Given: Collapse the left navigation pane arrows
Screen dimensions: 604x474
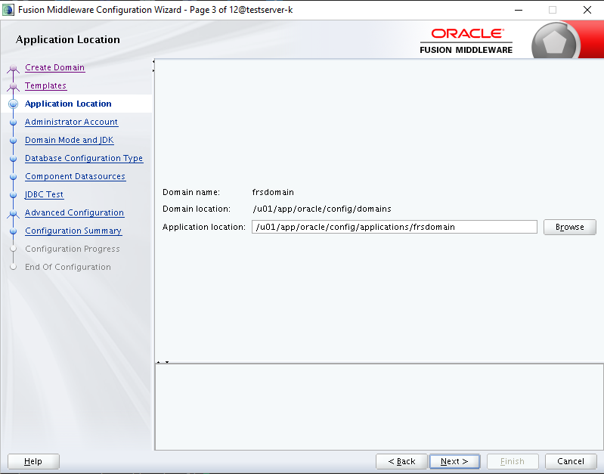Looking at the screenshot, I should pyautogui.click(x=153, y=66).
